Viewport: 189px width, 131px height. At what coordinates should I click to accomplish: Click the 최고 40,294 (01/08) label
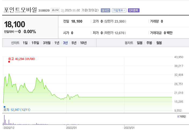point(22,59)
